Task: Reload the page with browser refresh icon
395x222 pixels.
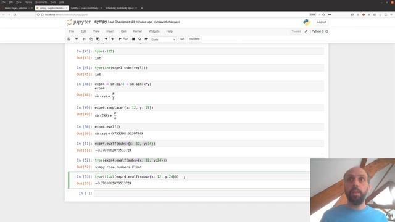Action: 15,15
